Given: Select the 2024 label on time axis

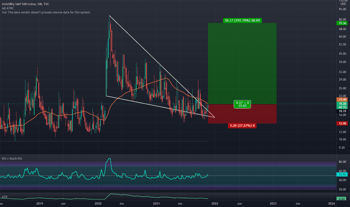Looking at the screenshot, I should pyautogui.click(x=332, y=203).
